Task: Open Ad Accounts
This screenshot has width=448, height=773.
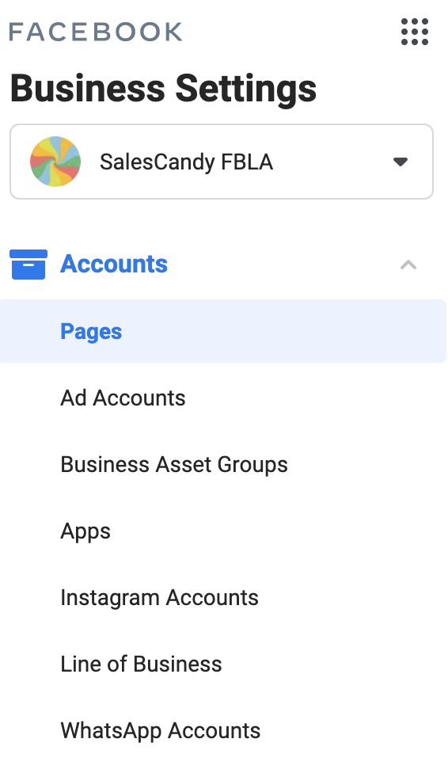Action: [x=123, y=398]
